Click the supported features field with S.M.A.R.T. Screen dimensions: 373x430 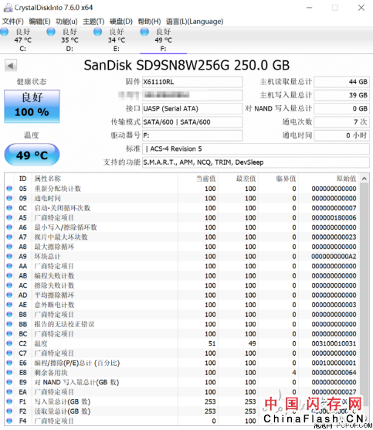tap(256, 162)
